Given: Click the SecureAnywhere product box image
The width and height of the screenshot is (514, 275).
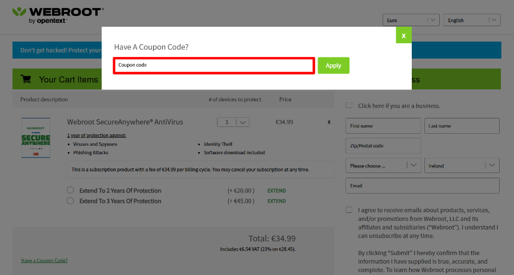Looking at the screenshot, I should 36,138.
